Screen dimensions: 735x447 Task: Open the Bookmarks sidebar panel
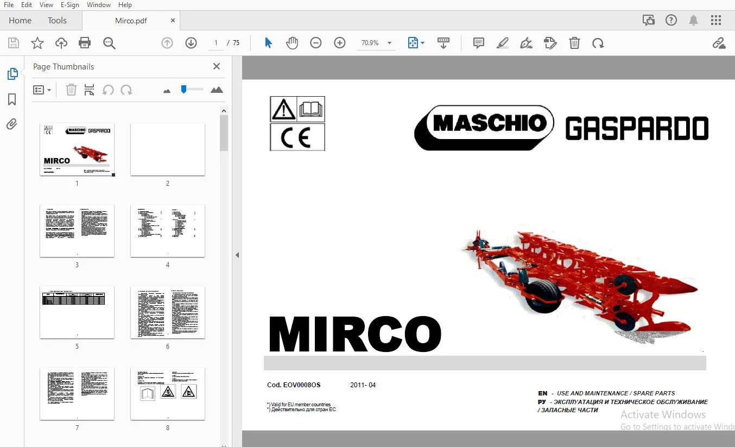[x=12, y=99]
